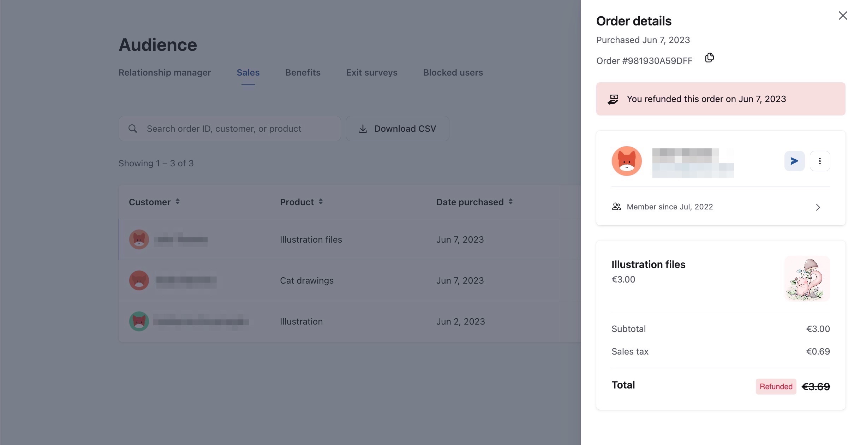Click the refund icon in the pink banner
The height and width of the screenshot is (445, 860).
[x=613, y=99]
